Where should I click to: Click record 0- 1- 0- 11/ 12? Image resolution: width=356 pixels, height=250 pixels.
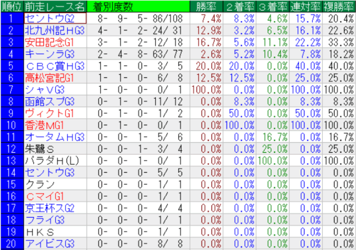pyautogui.click(x=140, y=101)
